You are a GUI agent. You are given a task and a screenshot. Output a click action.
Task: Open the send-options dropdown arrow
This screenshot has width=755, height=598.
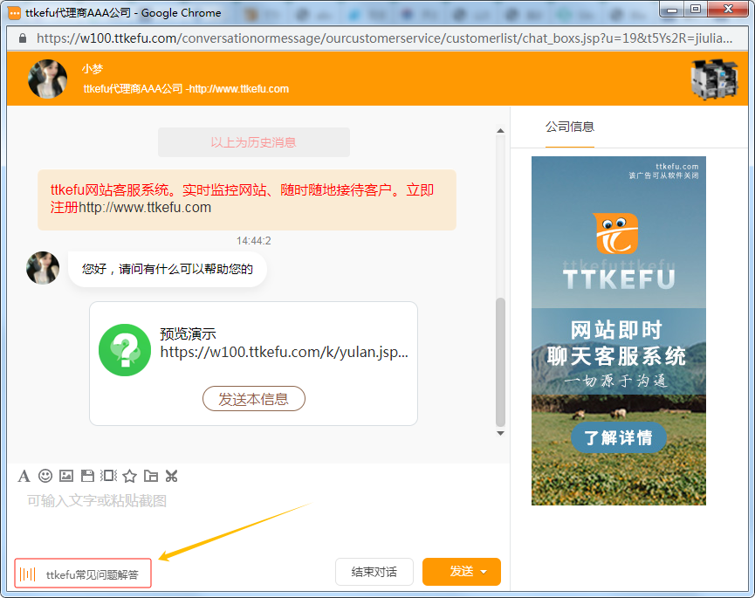(x=484, y=572)
